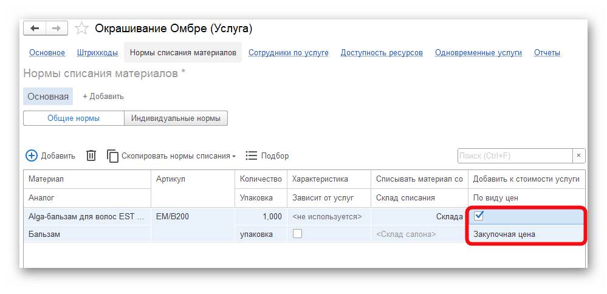The width and height of the screenshot is (607, 294).
Task: Uncheck Добавить к стоимости услуги checkbox
Action: click(479, 216)
